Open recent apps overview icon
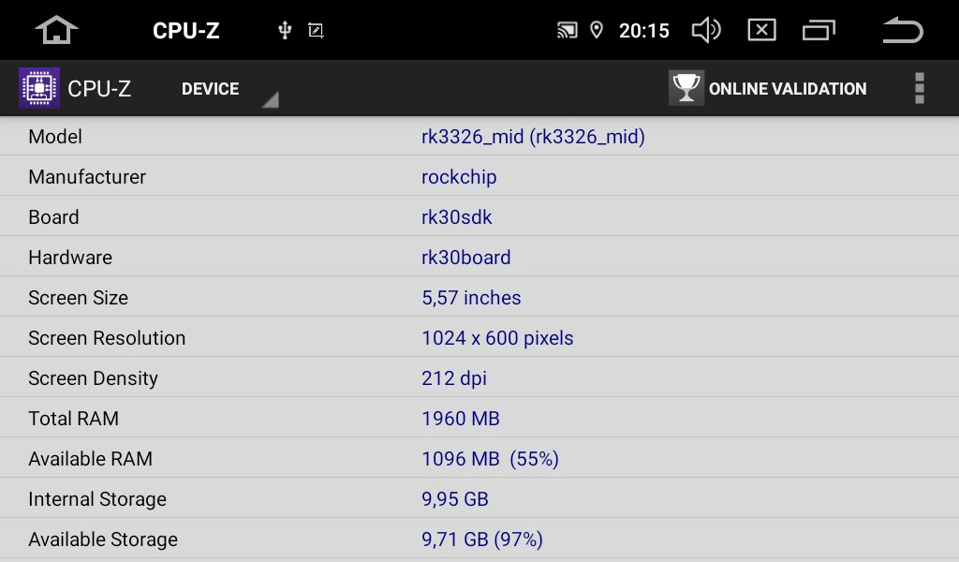 [819, 30]
